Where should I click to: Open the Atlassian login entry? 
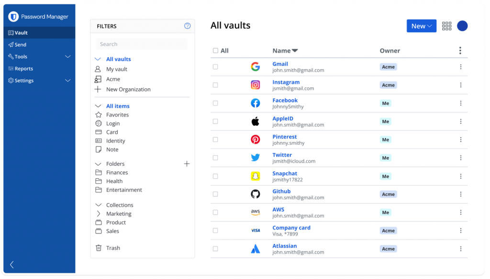tap(284, 246)
